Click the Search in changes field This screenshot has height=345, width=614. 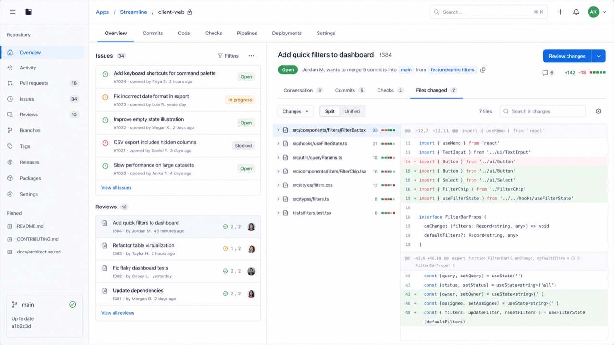(x=543, y=111)
